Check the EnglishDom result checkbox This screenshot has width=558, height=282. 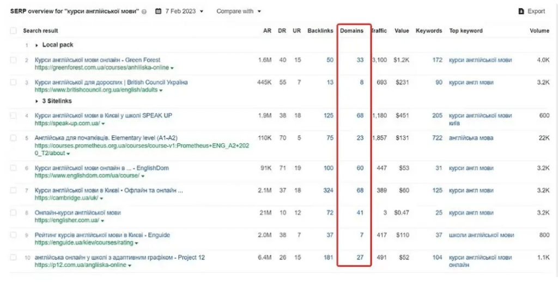point(14,168)
